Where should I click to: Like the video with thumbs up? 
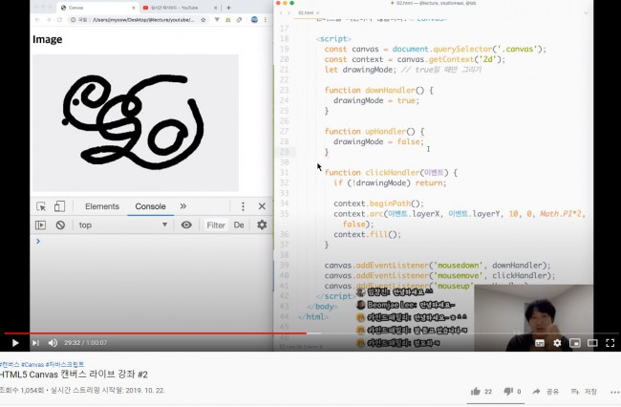[x=476, y=392]
